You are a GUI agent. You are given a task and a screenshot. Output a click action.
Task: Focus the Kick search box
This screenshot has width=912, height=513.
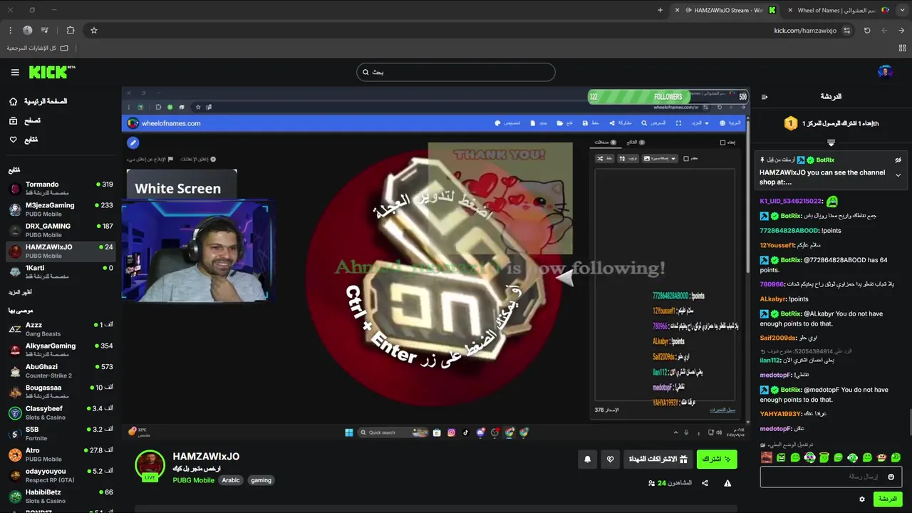pyautogui.click(x=456, y=72)
